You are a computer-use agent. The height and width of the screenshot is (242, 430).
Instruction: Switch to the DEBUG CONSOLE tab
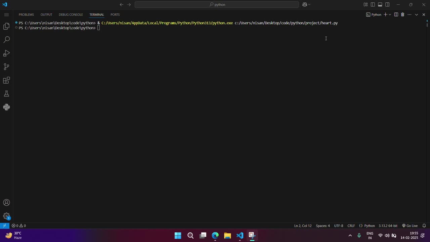(x=71, y=15)
